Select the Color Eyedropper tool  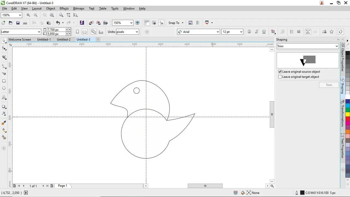click(4, 123)
